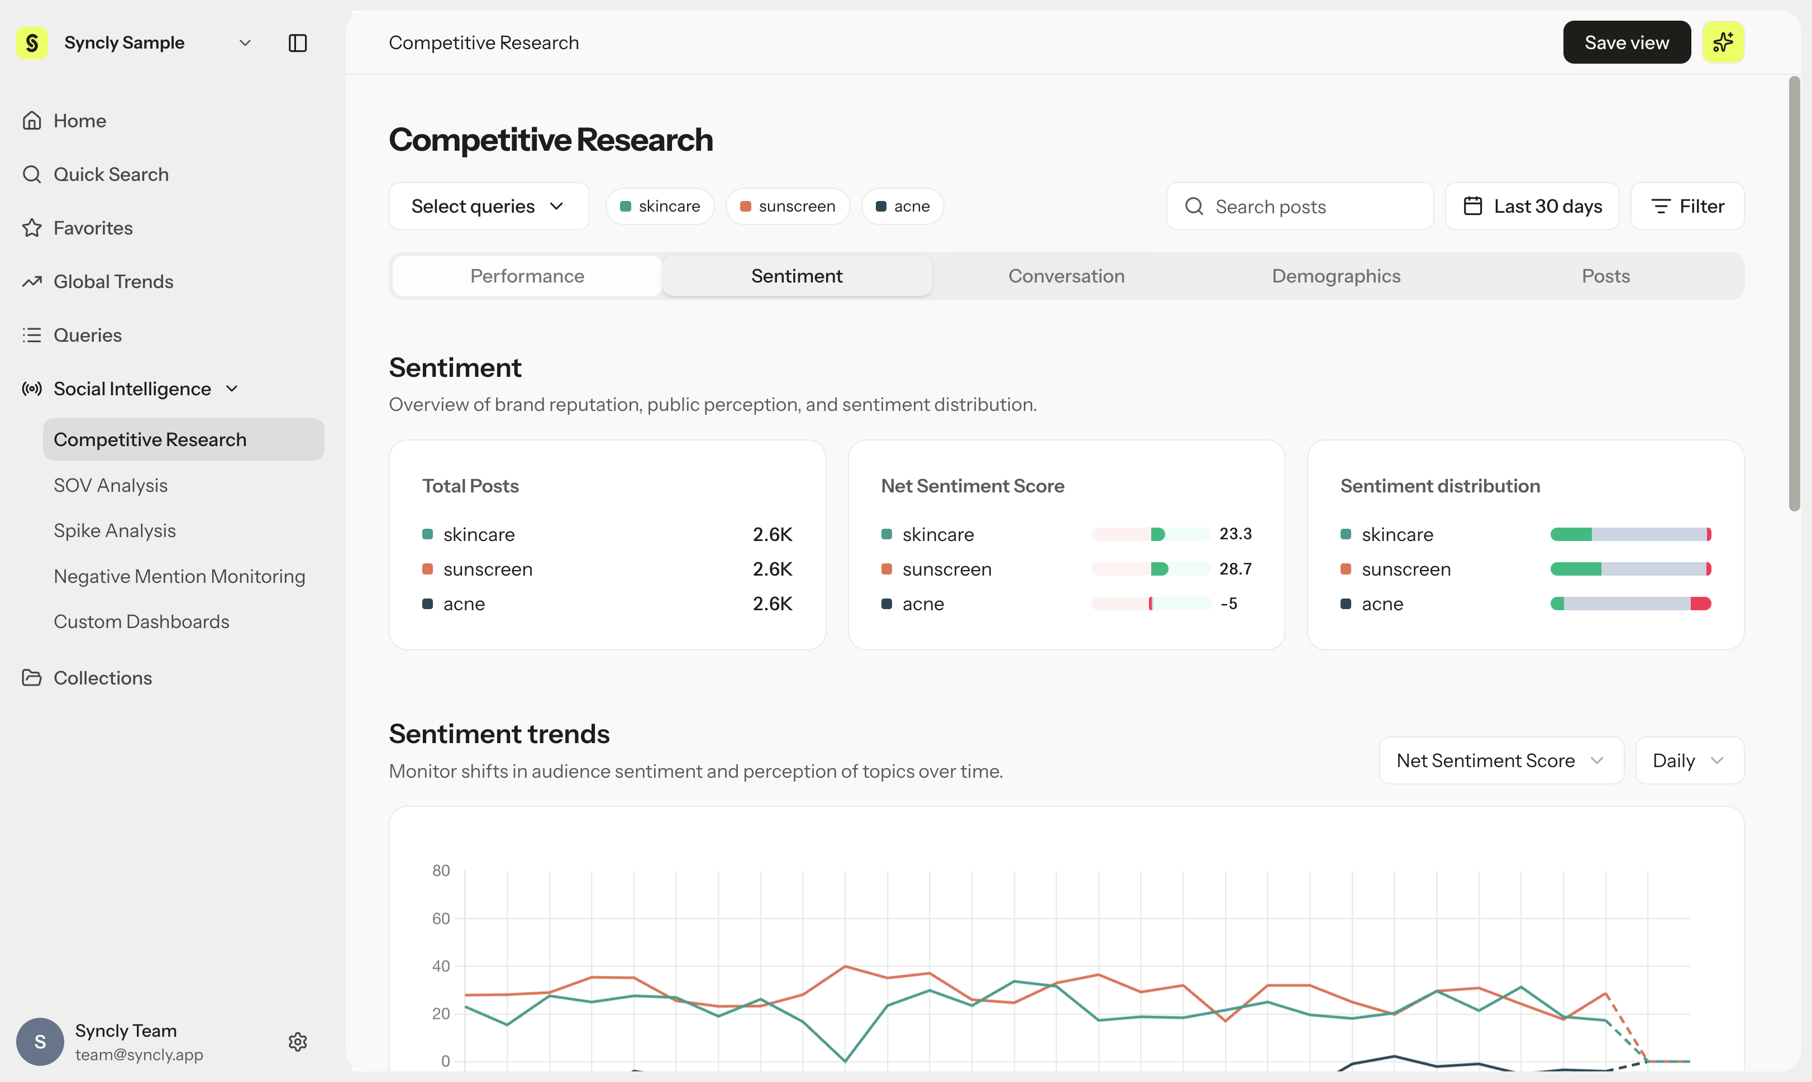Viewport: 1812px width, 1082px height.
Task: Open the Last 30 days date picker
Action: tap(1532, 207)
